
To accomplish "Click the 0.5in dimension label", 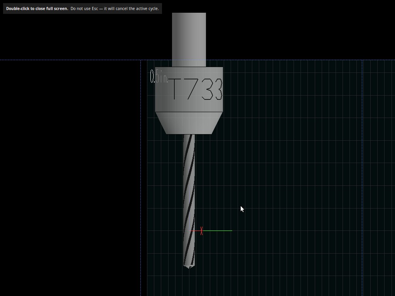I will point(159,76).
